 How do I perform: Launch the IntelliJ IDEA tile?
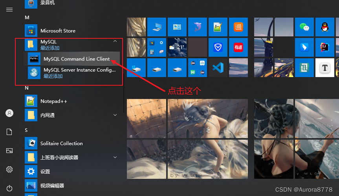[x=325, y=47]
